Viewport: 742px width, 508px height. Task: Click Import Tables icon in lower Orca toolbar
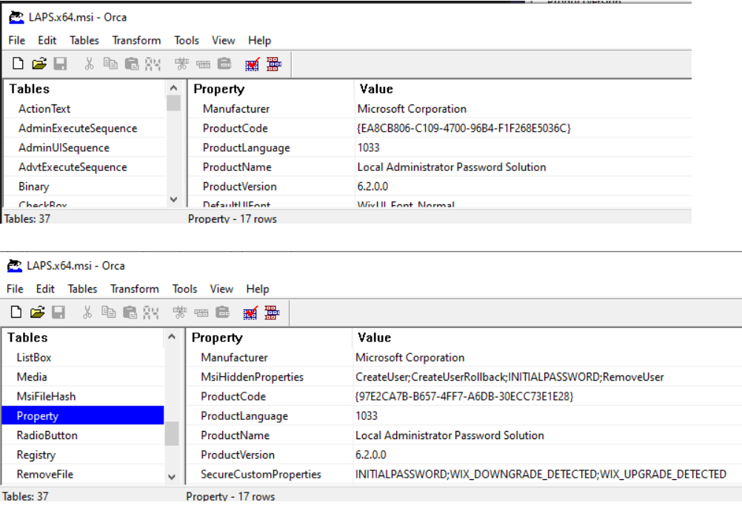(x=222, y=313)
